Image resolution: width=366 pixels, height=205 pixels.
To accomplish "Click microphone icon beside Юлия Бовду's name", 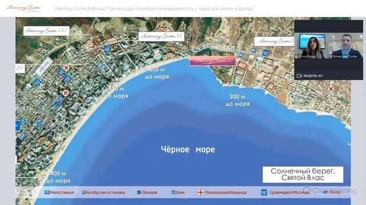I will coord(296,56).
